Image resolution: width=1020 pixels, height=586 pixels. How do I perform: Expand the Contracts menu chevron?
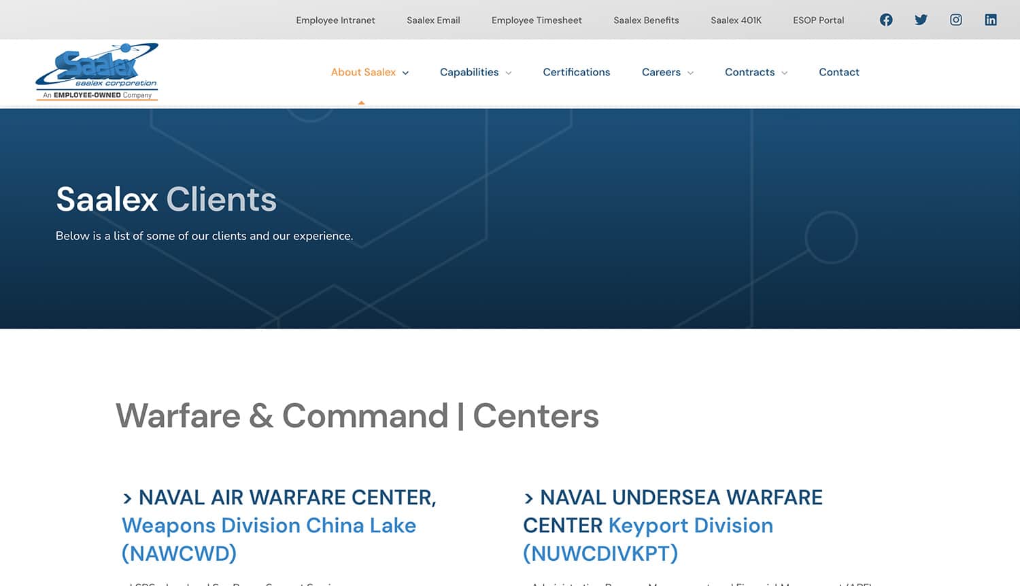(x=785, y=73)
